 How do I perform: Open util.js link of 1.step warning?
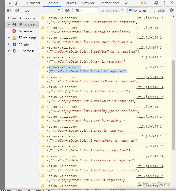pyautogui.click(x=150, y=127)
